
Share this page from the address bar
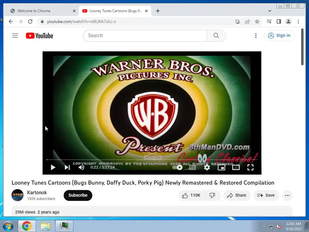click(x=247, y=21)
